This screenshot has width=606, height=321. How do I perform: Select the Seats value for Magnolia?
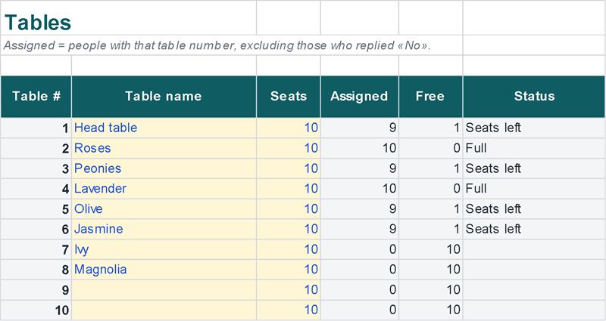(x=289, y=270)
